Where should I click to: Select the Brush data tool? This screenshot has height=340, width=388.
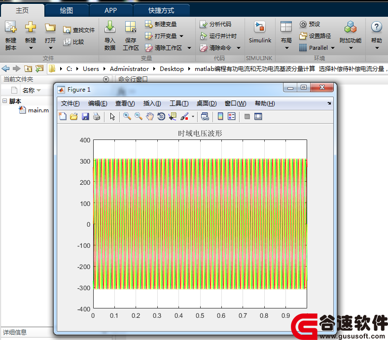(184, 116)
